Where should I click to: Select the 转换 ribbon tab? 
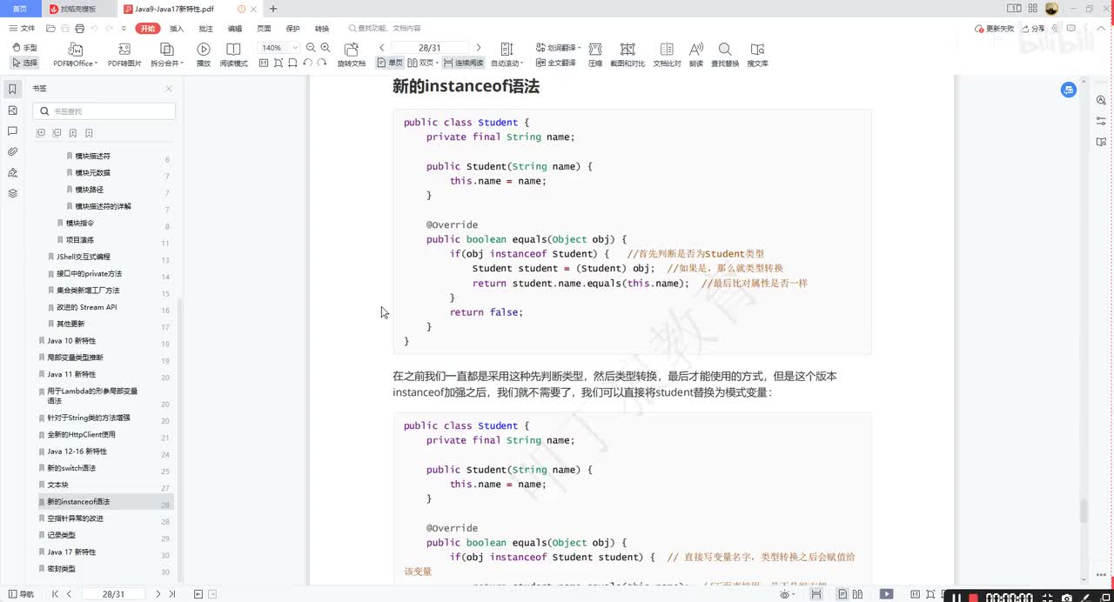(322, 29)
